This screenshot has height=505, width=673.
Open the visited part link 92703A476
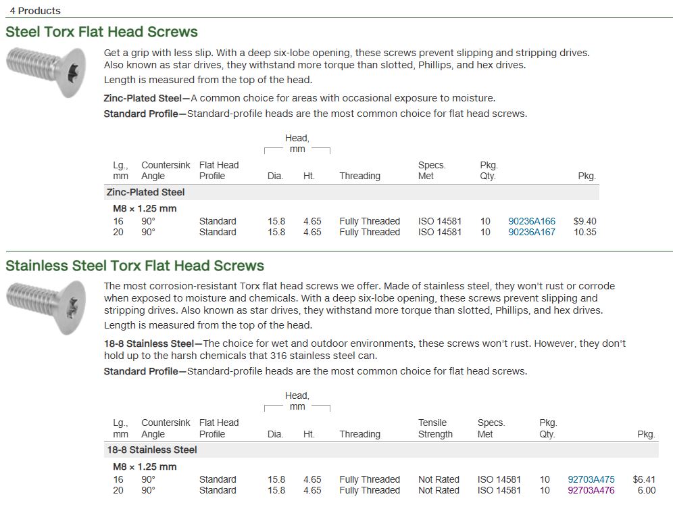coord(591,490)
